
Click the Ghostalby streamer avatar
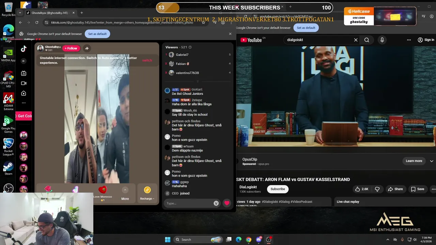(x=40, y=48)
